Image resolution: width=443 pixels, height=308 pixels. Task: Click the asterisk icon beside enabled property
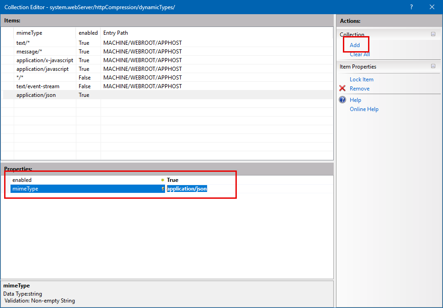click(x=163, y=180)
